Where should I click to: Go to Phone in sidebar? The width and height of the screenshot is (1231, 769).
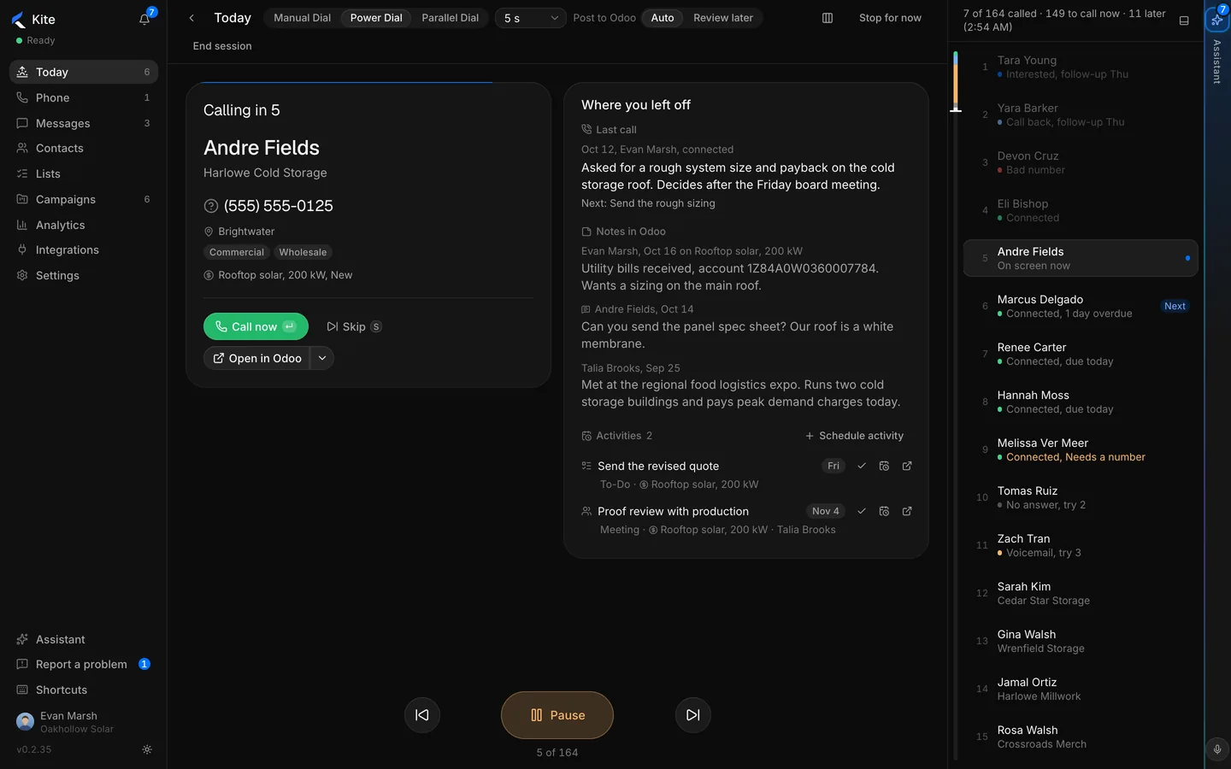pos(84,97)
